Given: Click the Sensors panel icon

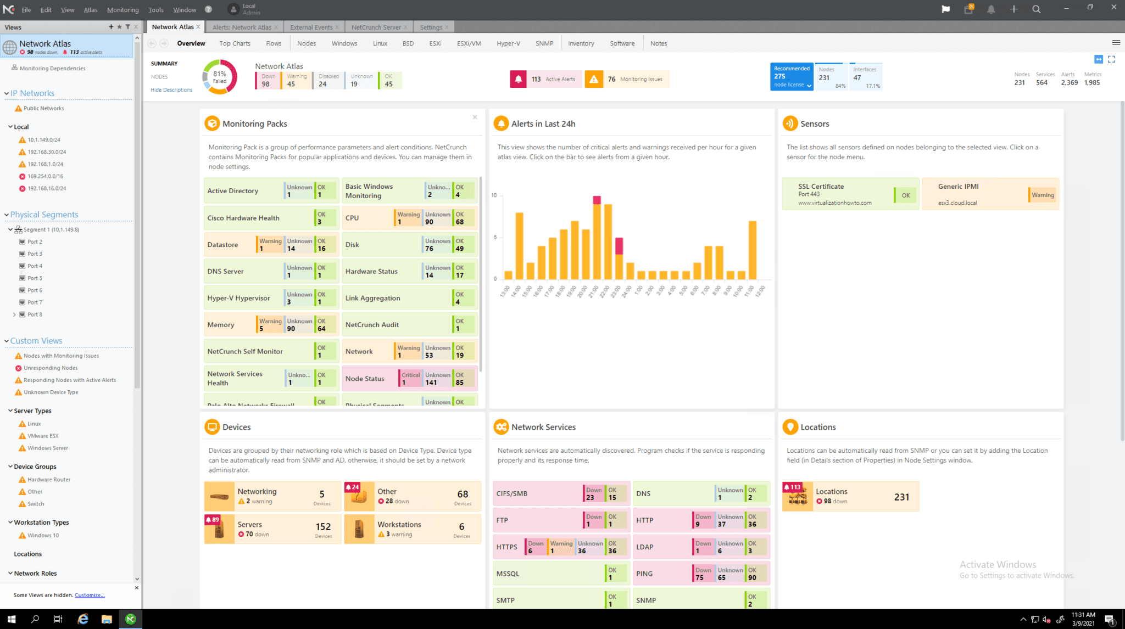Looking at the screenshot, I should [790, 123].
